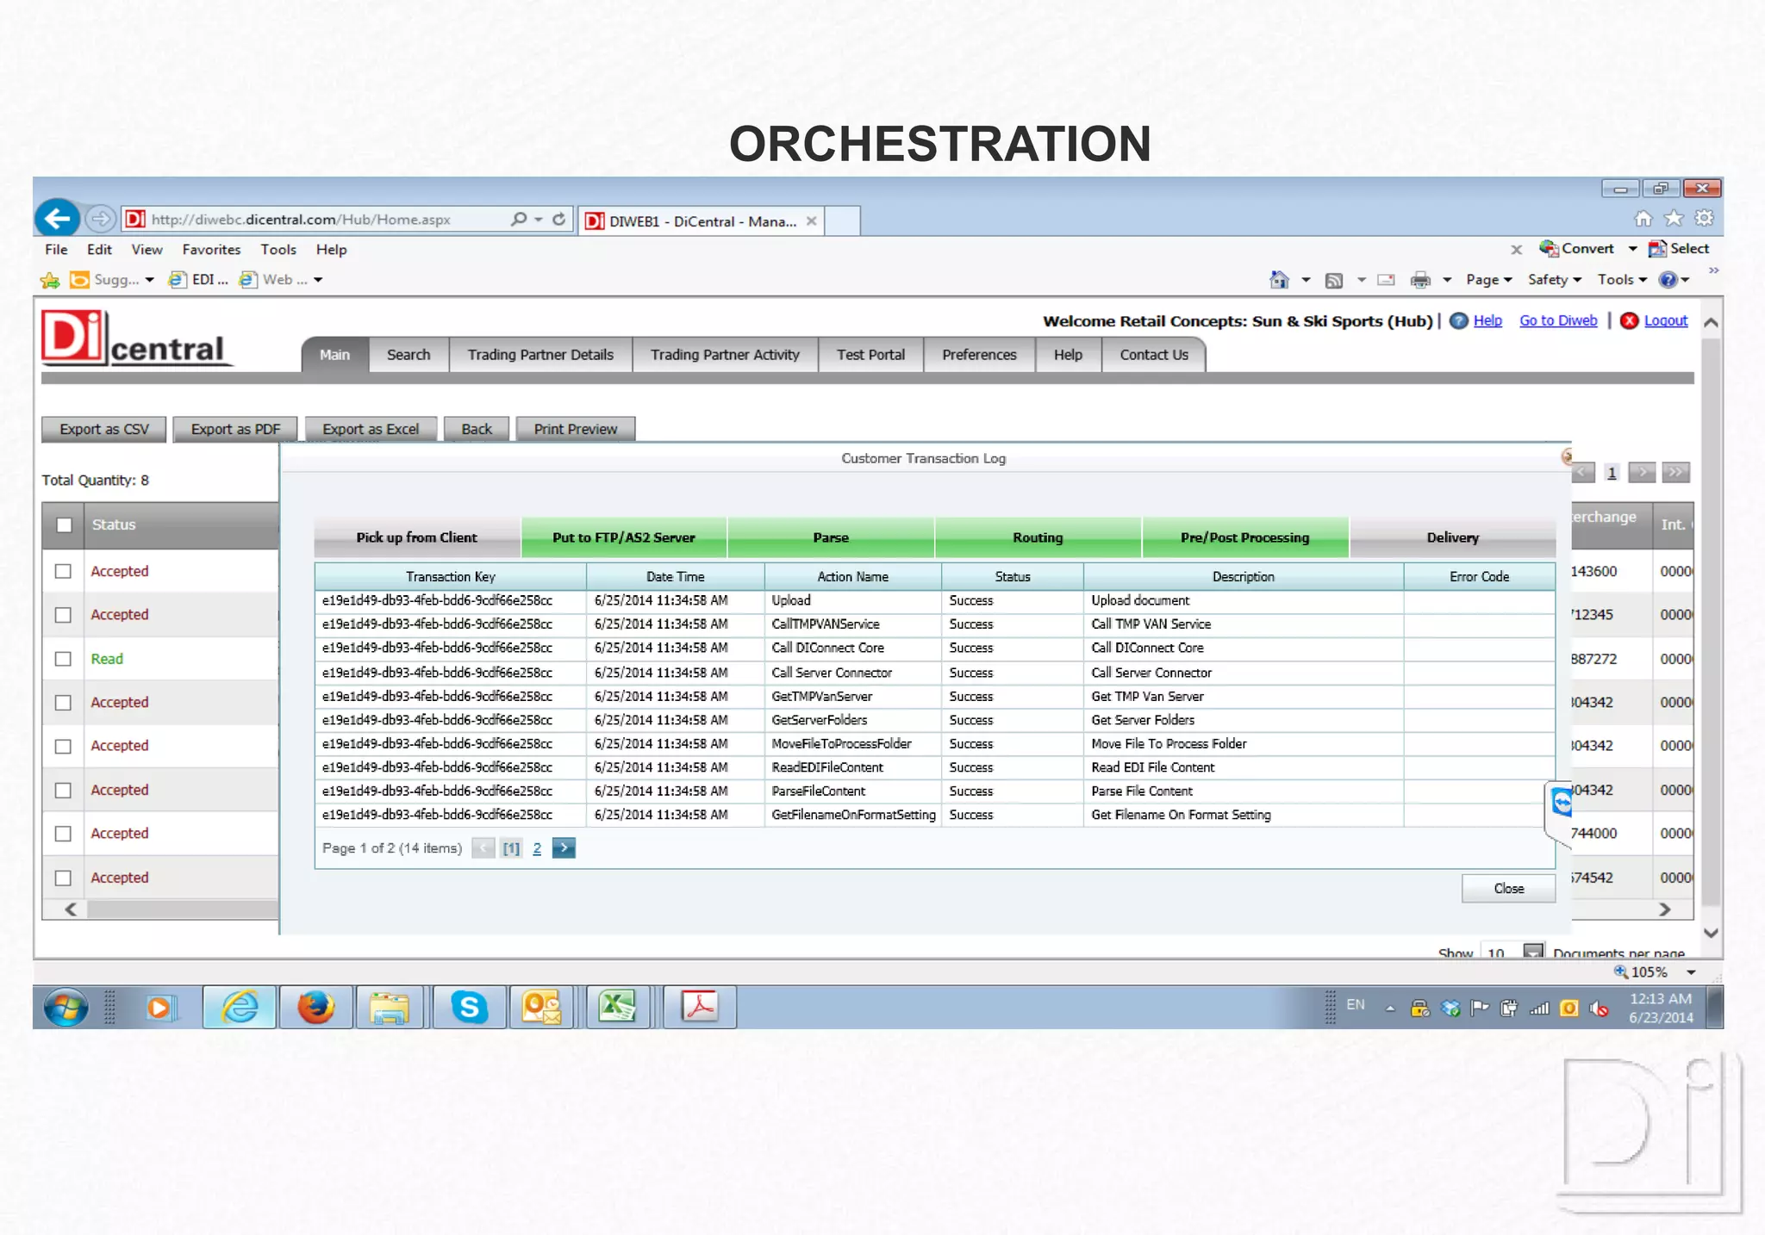Click the RSS feeds icon in command bar

pyautogui.click(x=1334, y=280)
